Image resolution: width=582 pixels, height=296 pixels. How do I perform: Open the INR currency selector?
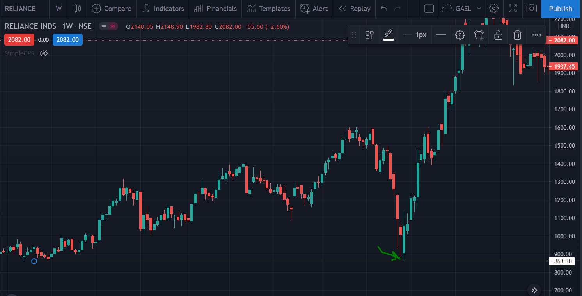(x=564, y=26)
